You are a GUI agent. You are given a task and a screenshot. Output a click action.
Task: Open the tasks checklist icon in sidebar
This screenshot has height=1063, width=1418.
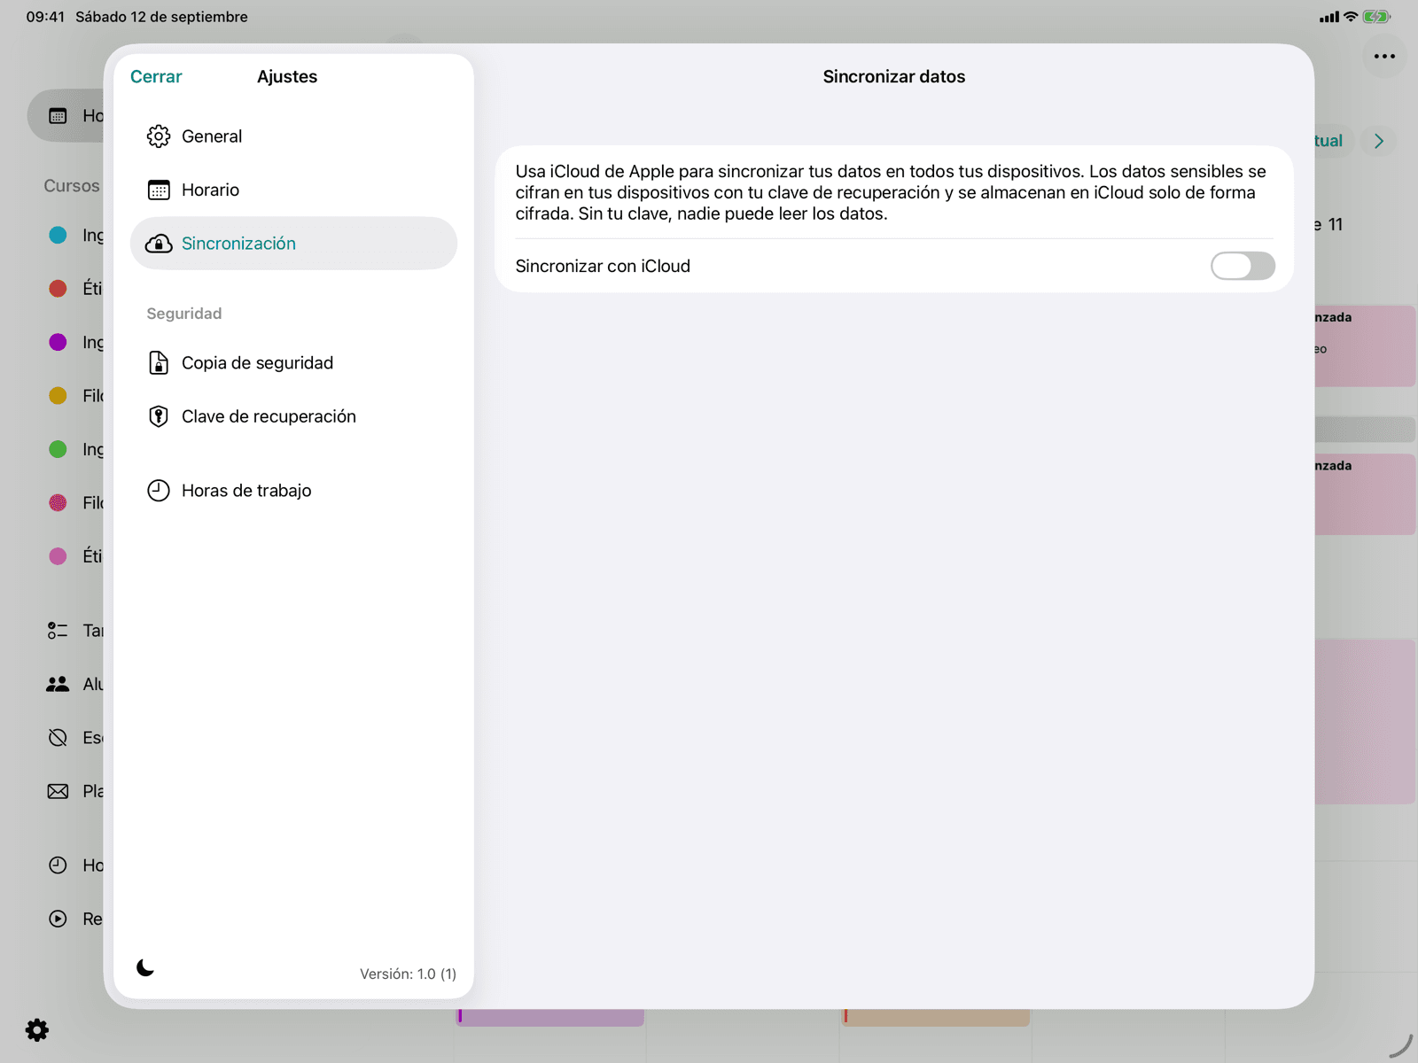[58, 631]
